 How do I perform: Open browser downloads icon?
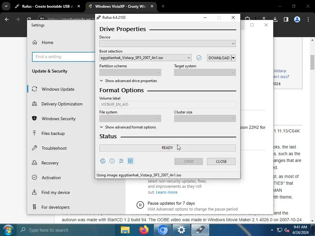275,19
